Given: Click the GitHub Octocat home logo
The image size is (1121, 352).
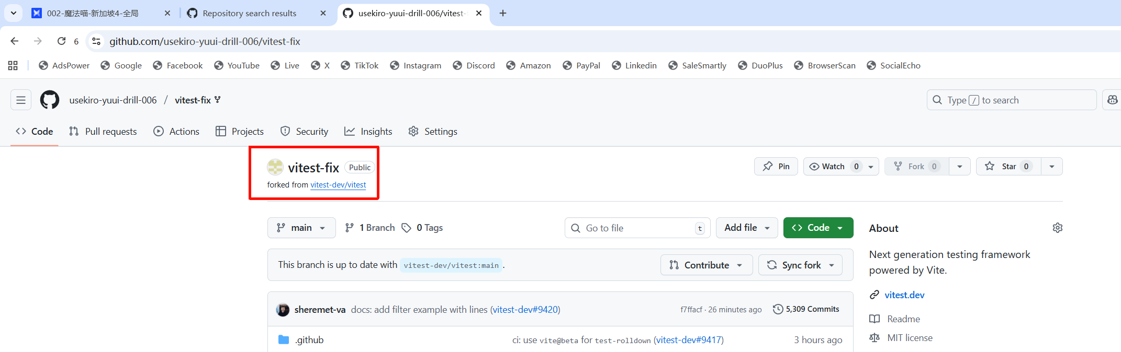Looking at the screenshot, I should (x=50, y=100).
